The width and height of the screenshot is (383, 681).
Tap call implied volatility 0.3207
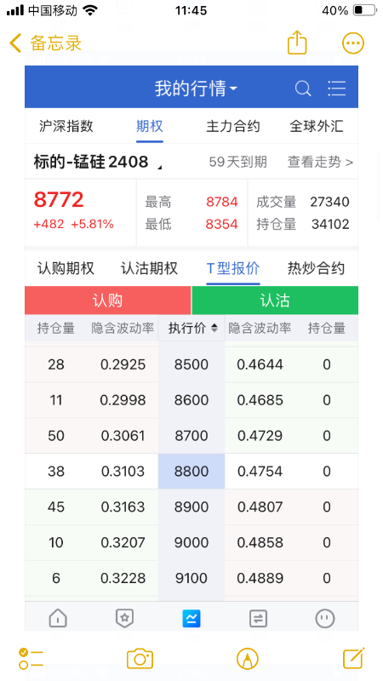click(123, 542)
